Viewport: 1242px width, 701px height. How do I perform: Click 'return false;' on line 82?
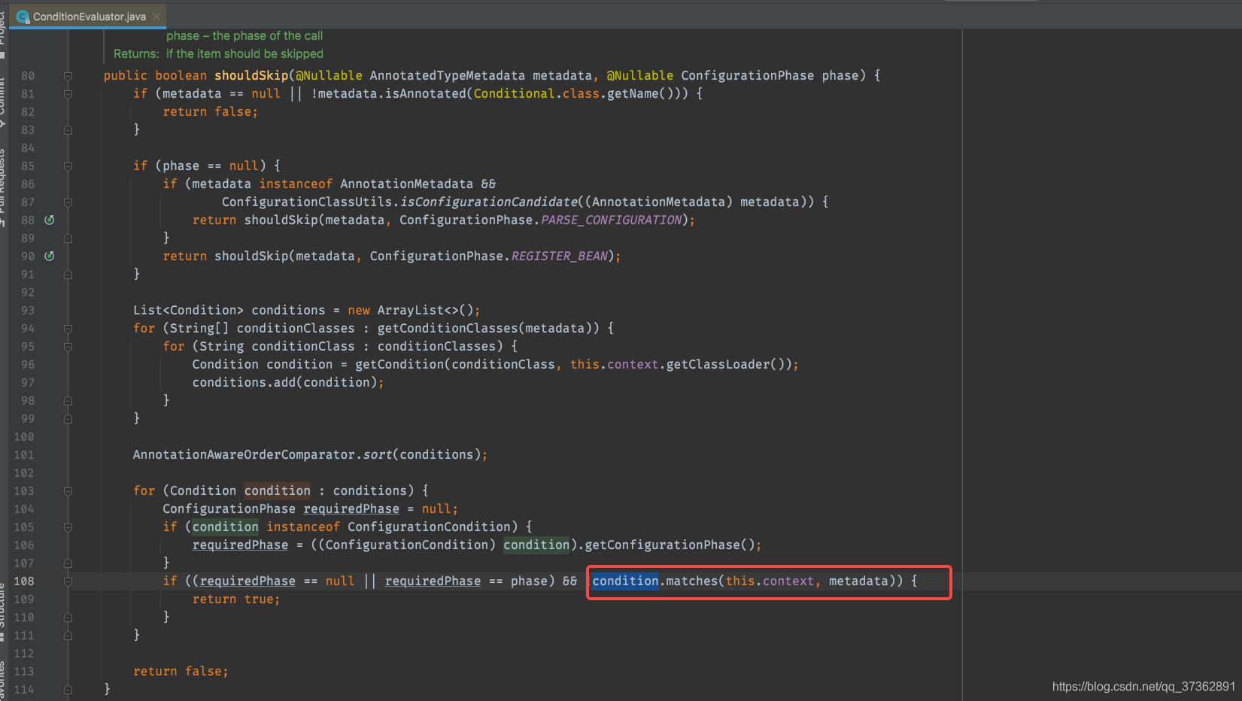[211, 111]
